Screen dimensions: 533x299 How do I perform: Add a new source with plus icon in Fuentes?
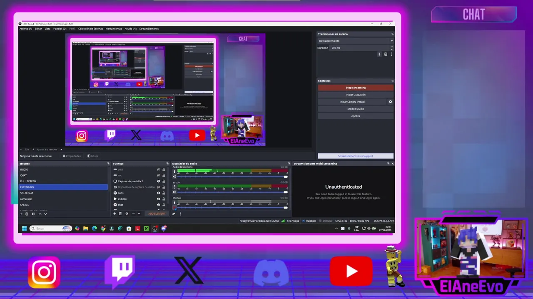[115, 214]
